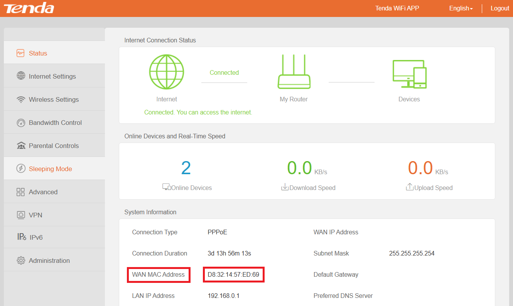Open Bandwidth Control section

(54, 123)
